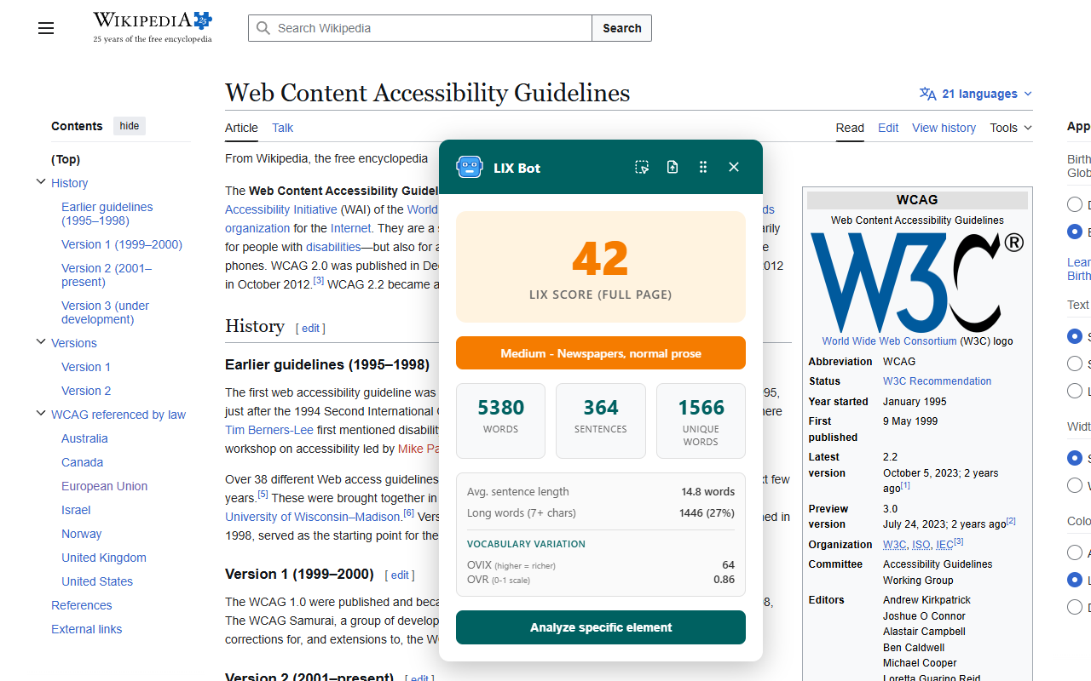Select the Read tab
Viewport: 1091px width, 681px height.
(x=850, y=128)
